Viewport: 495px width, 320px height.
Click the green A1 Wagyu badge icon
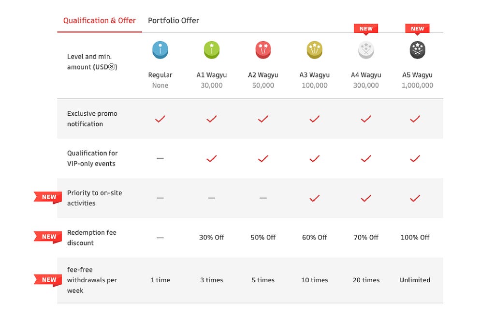click(212, 50)
